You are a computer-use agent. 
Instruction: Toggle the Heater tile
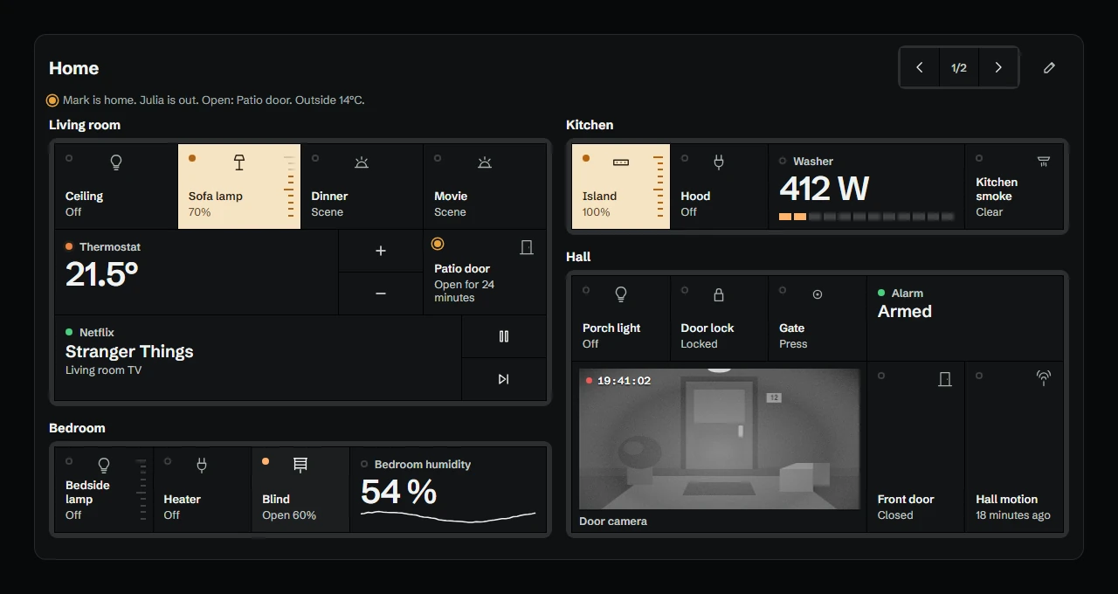pyautogui.click(x=202, y=490)
